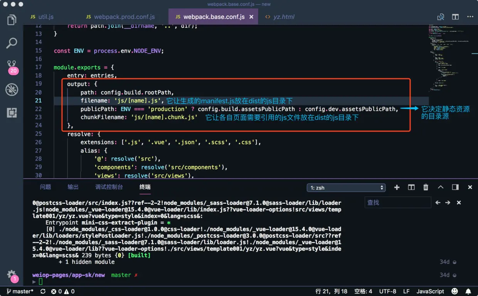
Task: Open the Search view in the activity bar
Action: tap(12, 43)
